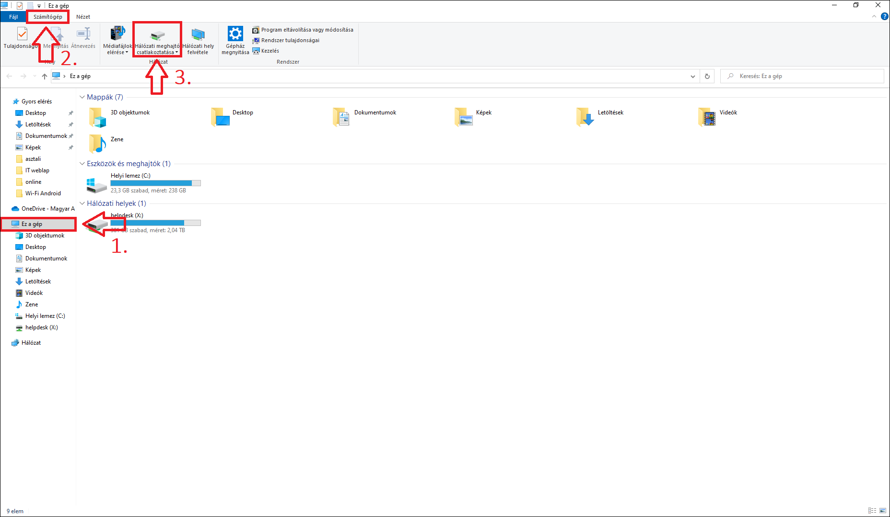890x517 pixels.
Task: Open Médiafájlok elérése in the ribbon
Action: 117,34
